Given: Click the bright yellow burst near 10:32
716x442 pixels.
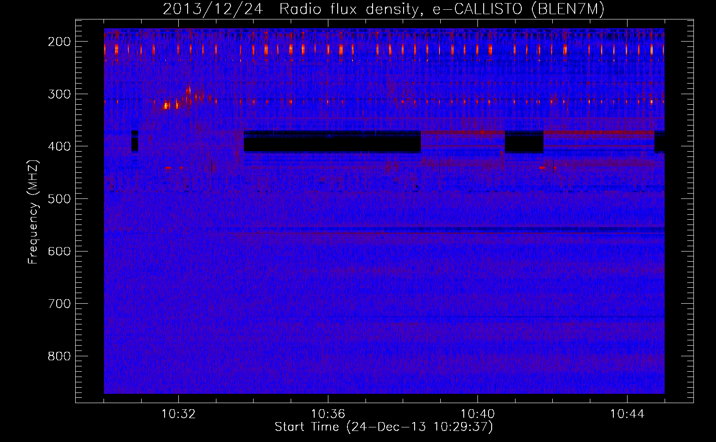Looking at the screenshot, I should [x=167, y=106].
